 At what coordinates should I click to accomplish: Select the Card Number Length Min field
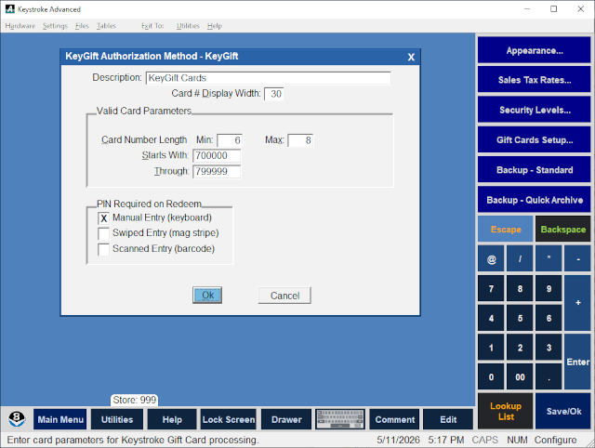point(230,140)
